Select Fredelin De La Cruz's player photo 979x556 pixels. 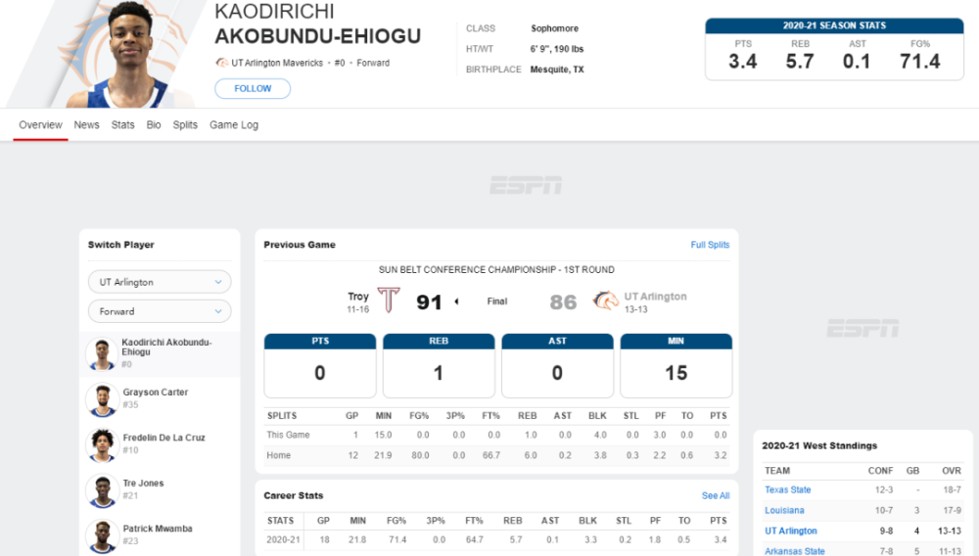[102, 445]
